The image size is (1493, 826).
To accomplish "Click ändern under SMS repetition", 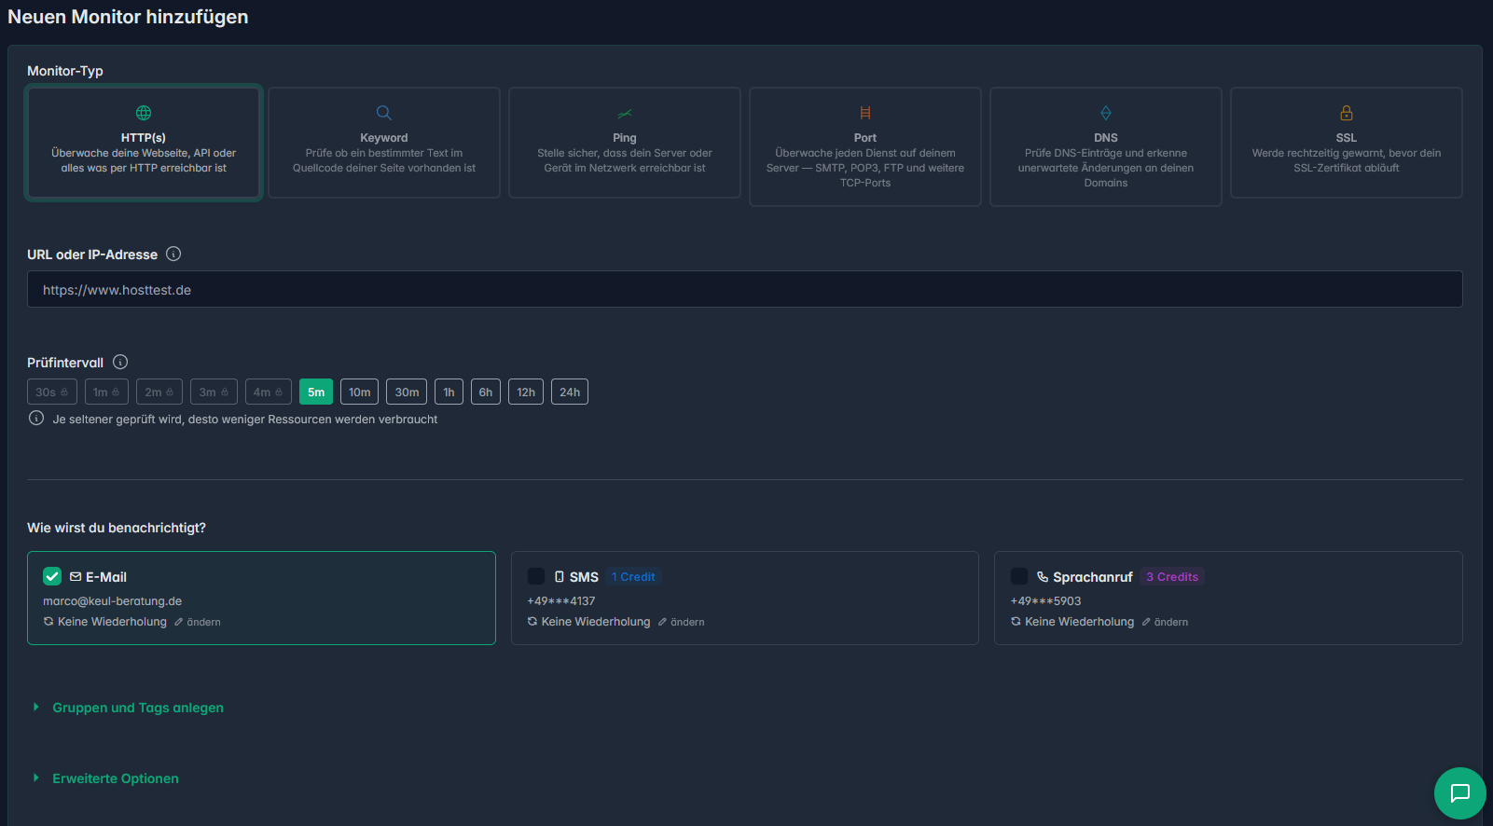I will coord(682,622).
